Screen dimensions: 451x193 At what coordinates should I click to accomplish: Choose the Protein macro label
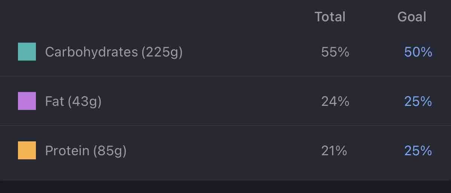pos(86,151)
